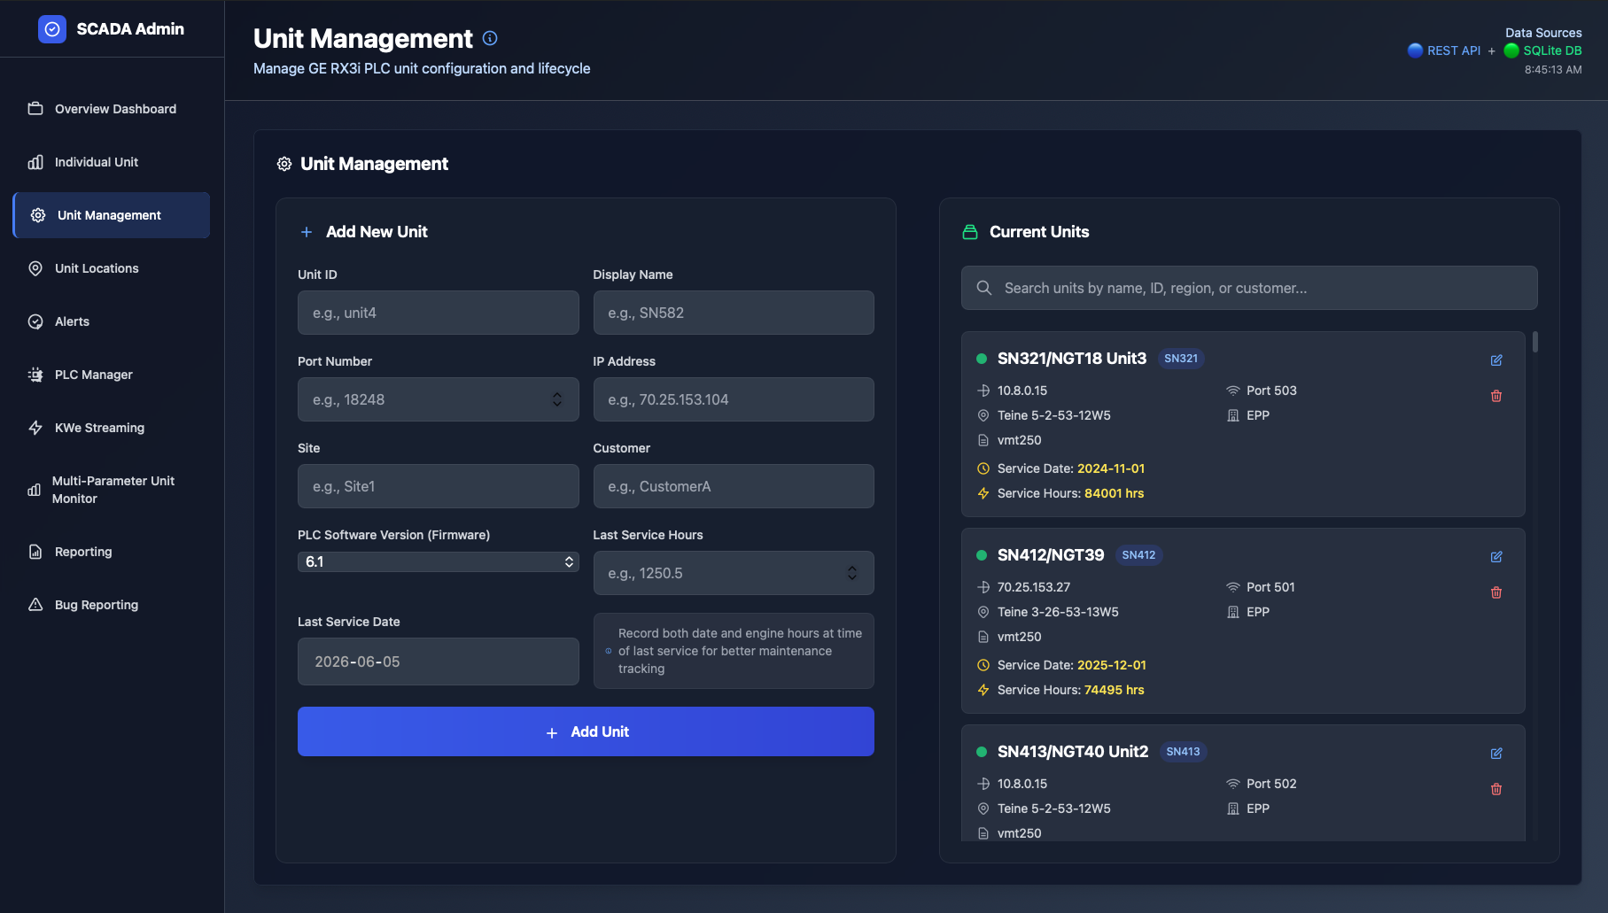Screen dimensions: 1608x913
Task: Click the info icon beside Unit Management title
Action: [x=490, y=38]
